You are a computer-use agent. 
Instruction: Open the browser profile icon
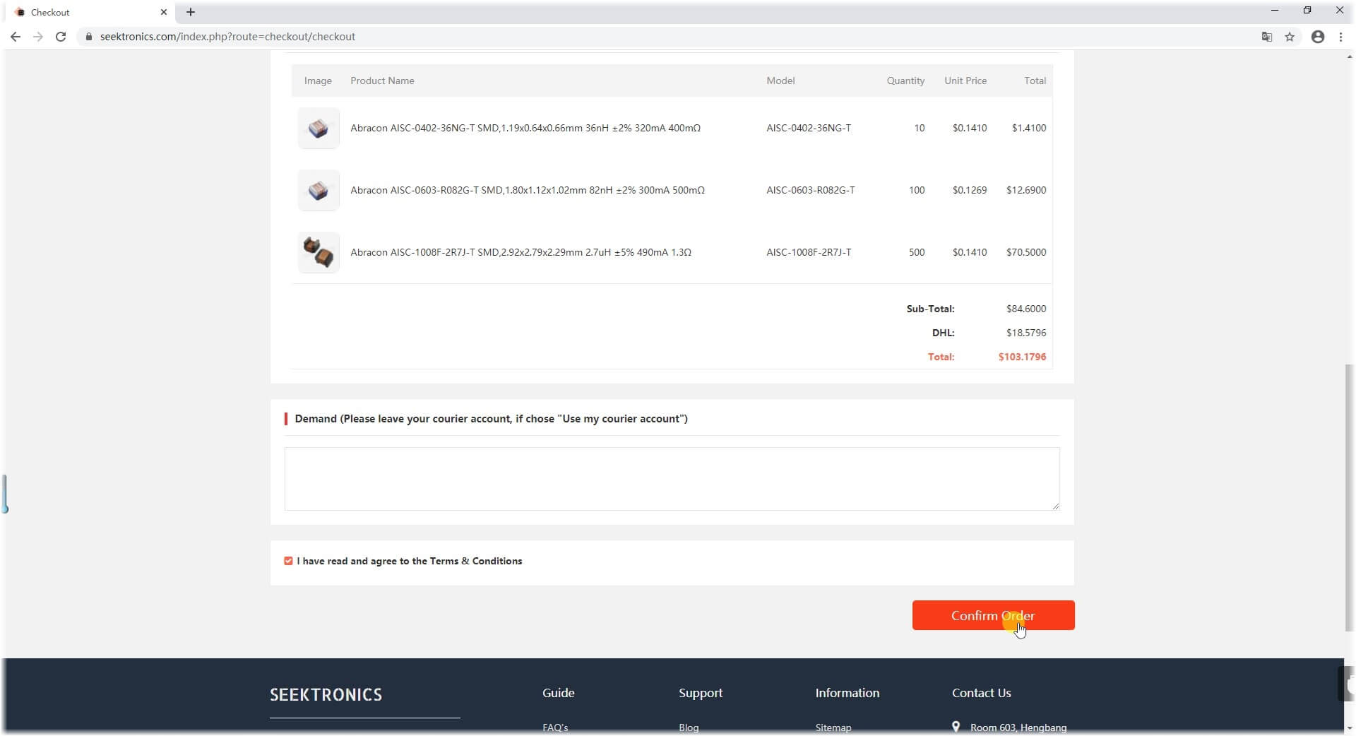pos(1318,37)
